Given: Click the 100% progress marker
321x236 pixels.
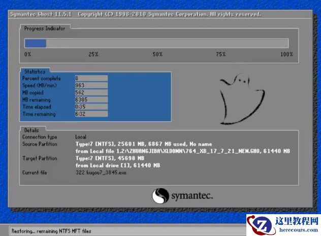Looking at the screenshot, I should click(286, 54).
